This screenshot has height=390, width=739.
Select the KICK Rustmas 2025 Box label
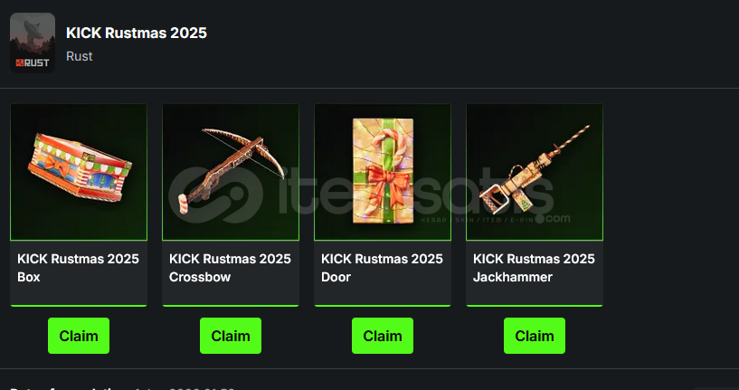point(78,268)
